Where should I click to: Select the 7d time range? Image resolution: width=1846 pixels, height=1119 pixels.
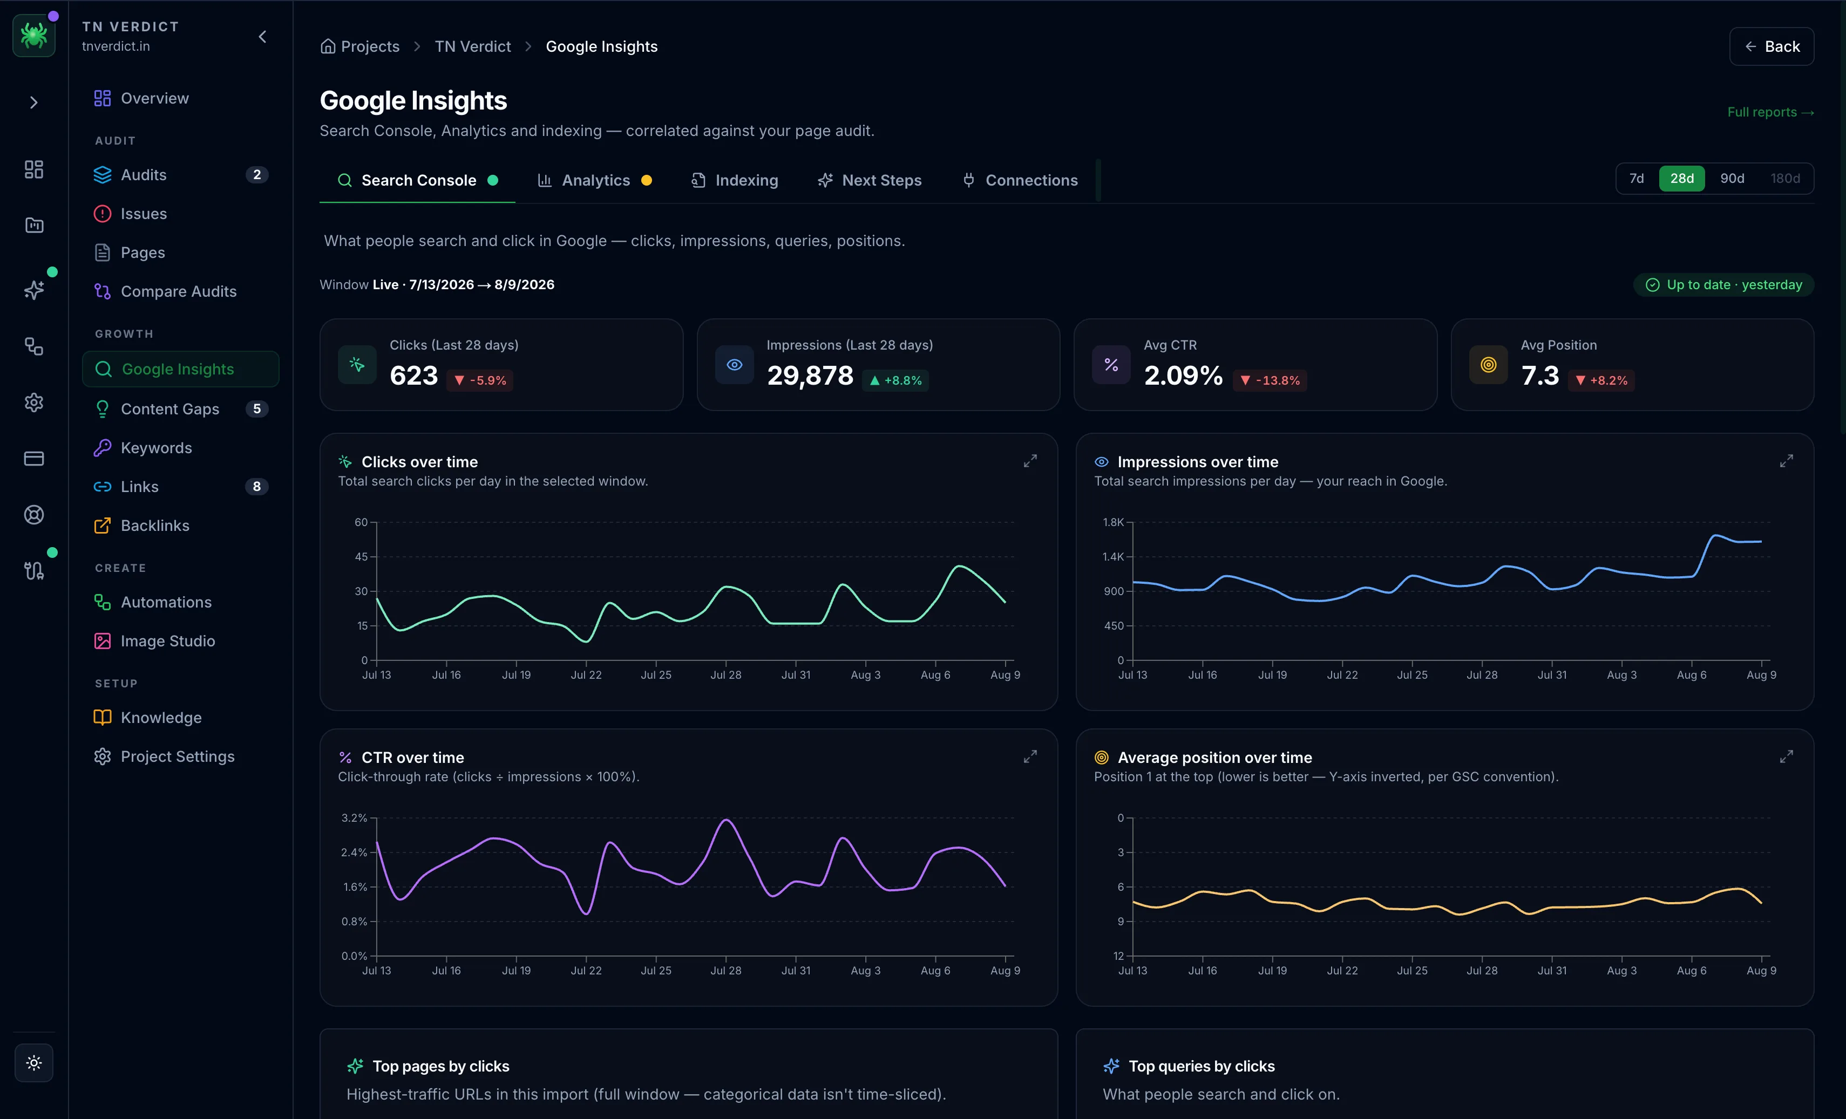[1637, 178]
